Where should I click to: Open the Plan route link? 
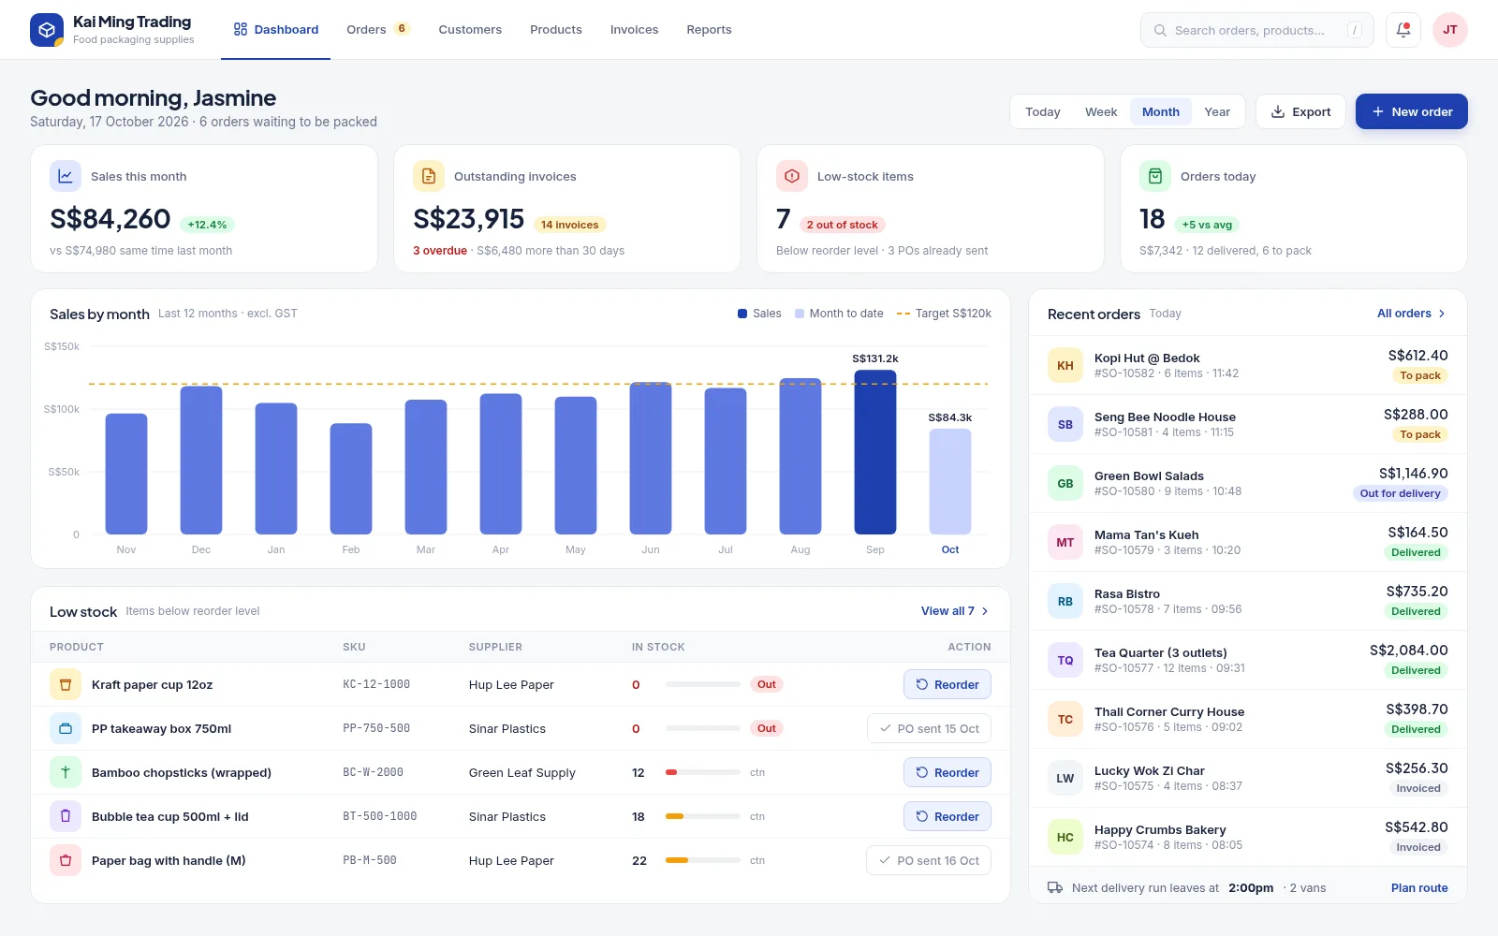click(1419, 887)
